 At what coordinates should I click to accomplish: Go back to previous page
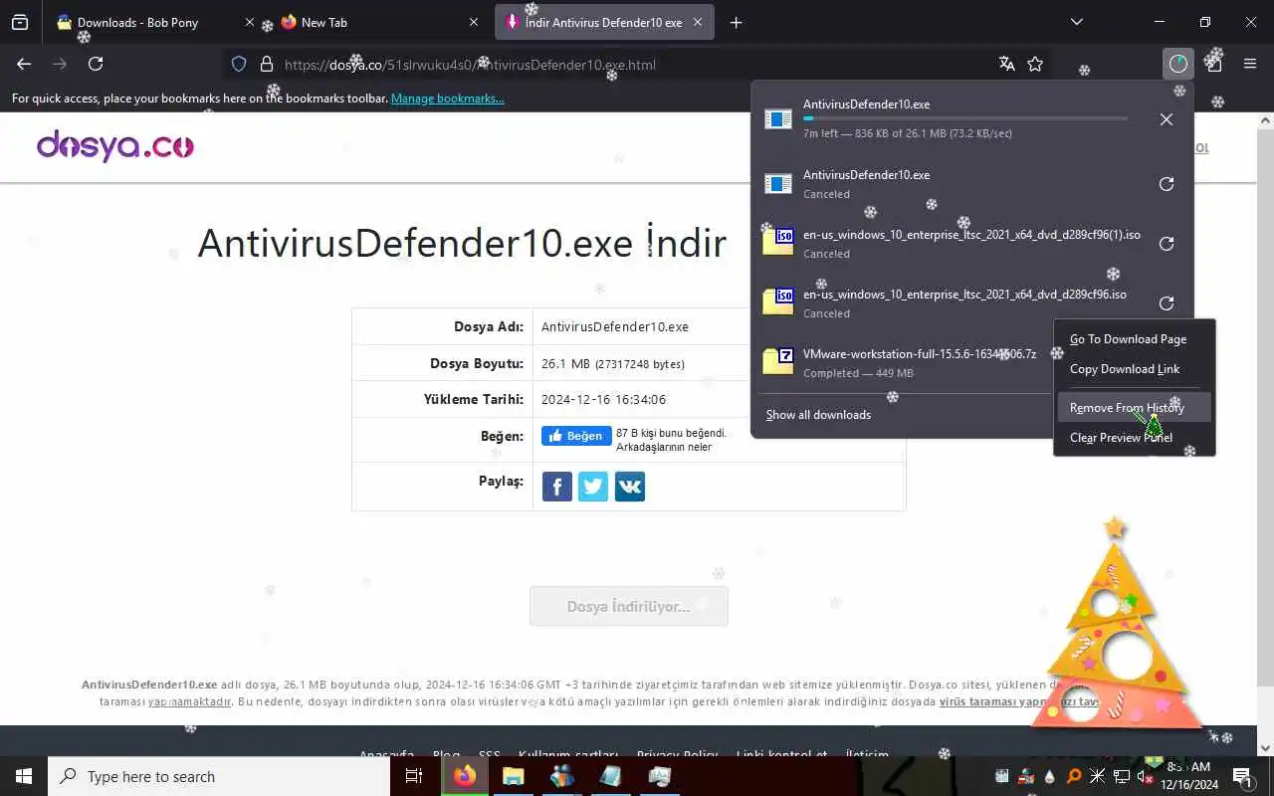click(24, 64)
